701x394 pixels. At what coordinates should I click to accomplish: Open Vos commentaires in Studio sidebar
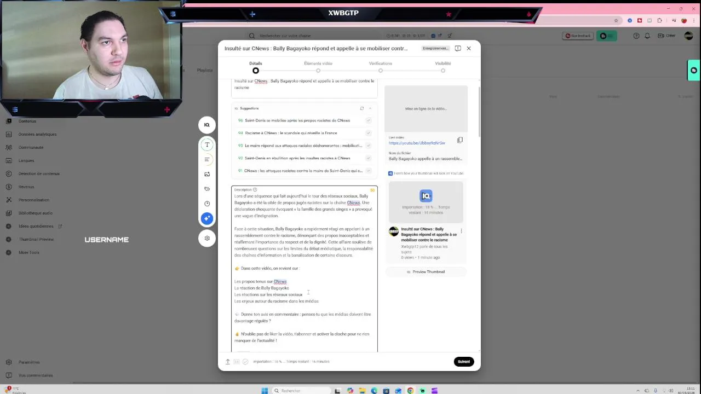[36, 375]
